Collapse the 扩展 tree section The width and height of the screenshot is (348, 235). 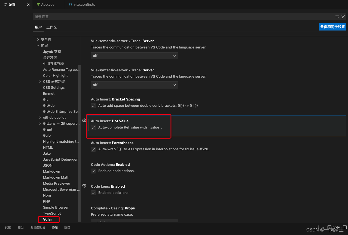(38, 45)
